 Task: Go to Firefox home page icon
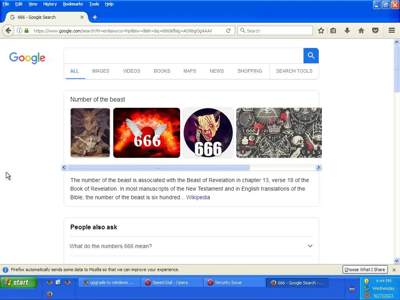coord(361,30)
